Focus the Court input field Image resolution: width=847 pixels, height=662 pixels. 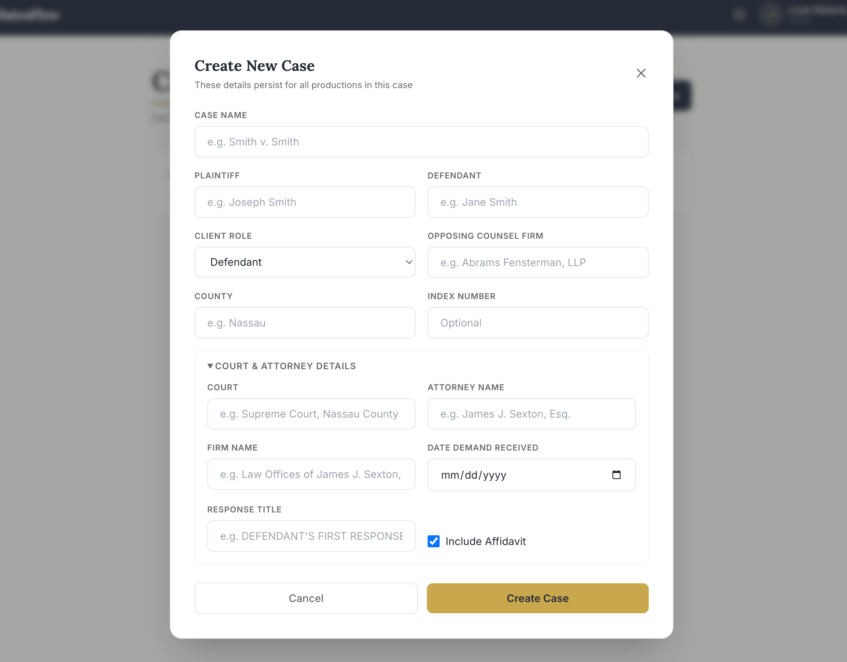coord(311,414)
